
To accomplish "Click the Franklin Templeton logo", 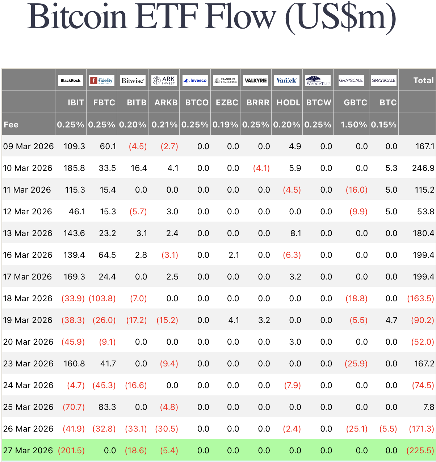I will (226, 80).
